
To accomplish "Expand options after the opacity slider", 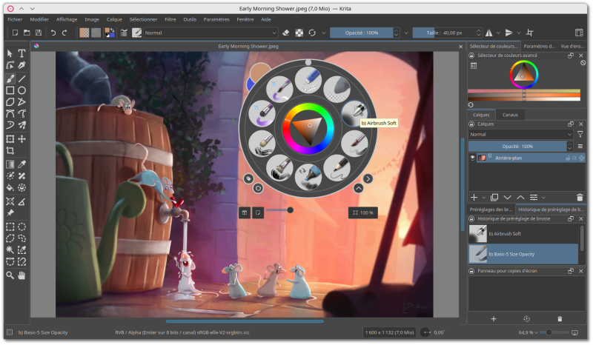I will pos(406,33).
